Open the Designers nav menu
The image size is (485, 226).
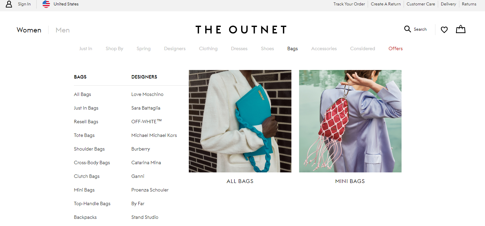pos(175,48)
